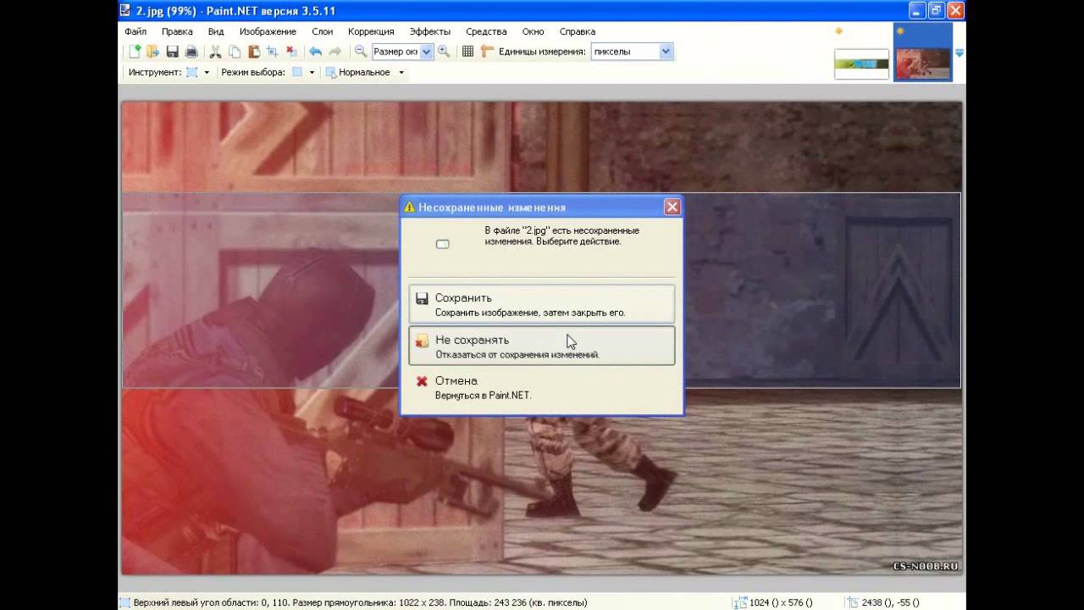Click the New image icon in toolbar
The height and width of the screenshot is (610, 1084).
[x=135, y=52]
